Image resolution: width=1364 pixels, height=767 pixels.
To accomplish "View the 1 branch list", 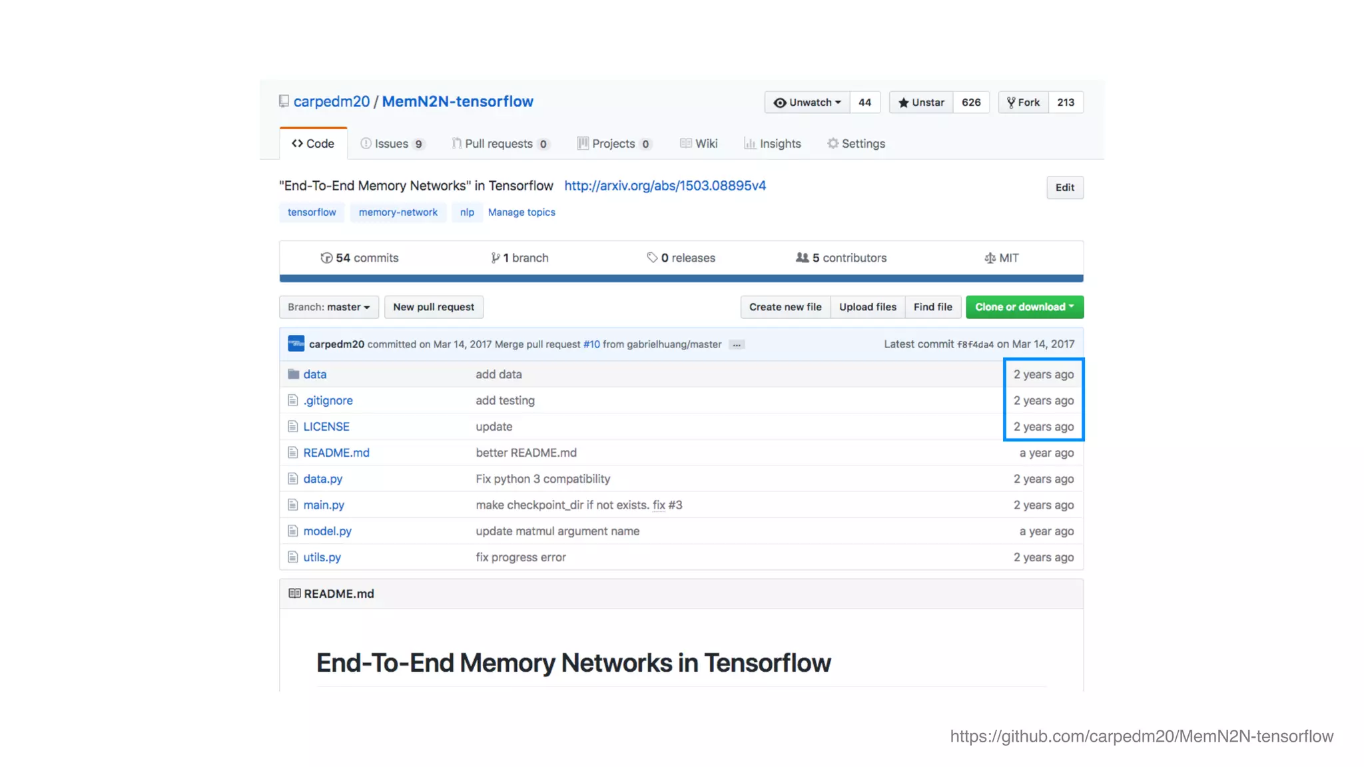I will (x=519, y=258).
